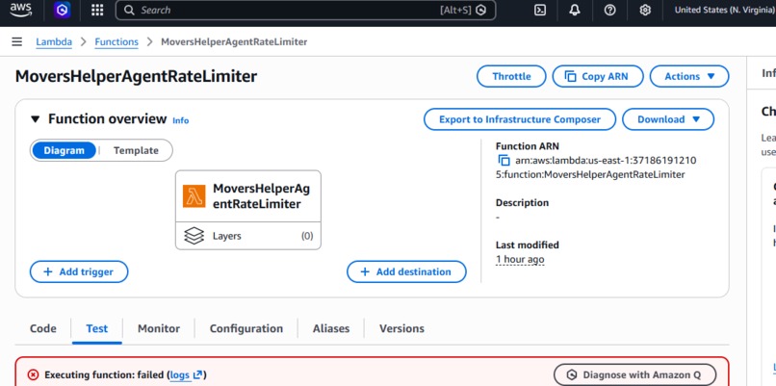This screenshot has height=386, width=776.
Task: Click the Layers stack icon
Action: pos(194,236)
